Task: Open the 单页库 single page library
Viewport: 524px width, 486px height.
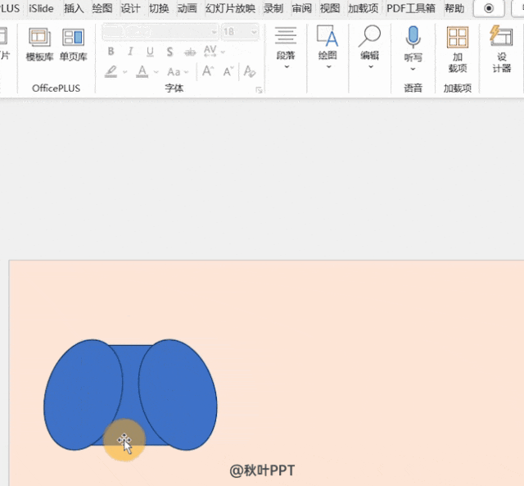Action: click(73, 44)
